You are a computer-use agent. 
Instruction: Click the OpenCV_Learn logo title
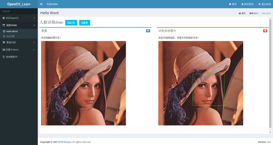click(x=19, y=4)
